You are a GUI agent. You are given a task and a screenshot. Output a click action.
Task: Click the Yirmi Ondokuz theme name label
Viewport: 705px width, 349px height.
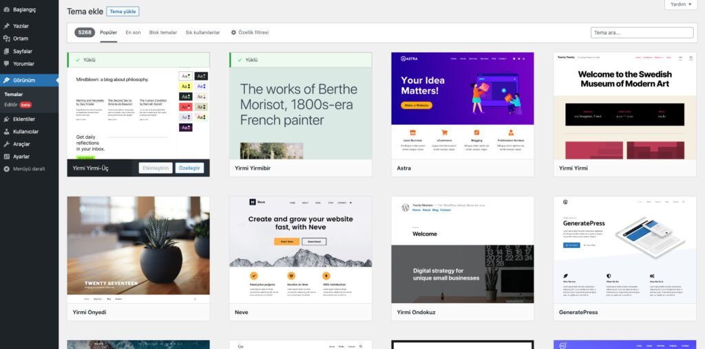coord(416,312)
